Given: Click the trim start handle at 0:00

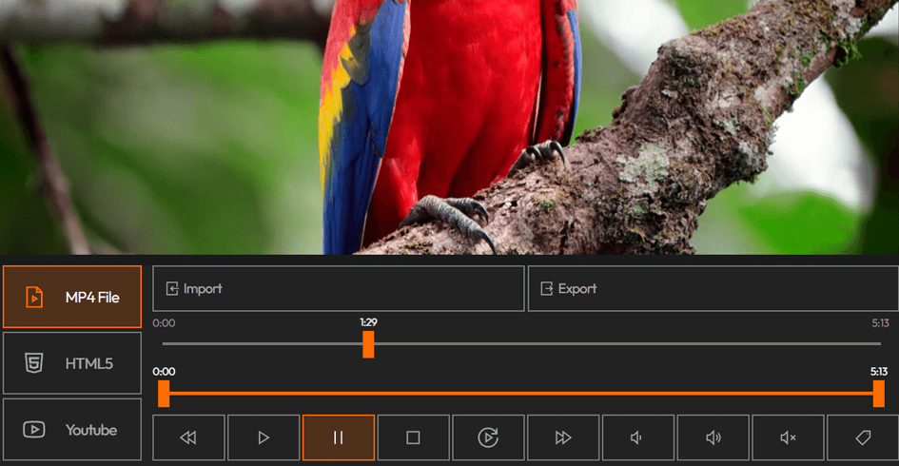Looking at the screenshot, I should point(164,393).
